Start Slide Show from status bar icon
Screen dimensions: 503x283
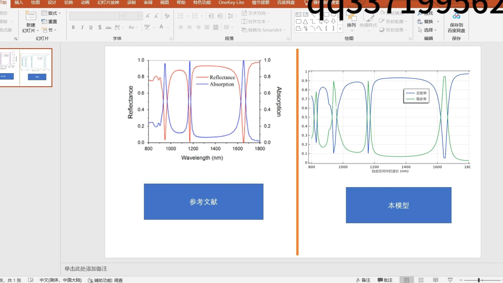450,280
